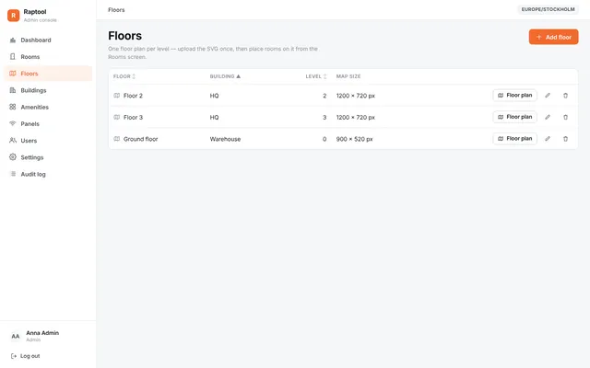Image resolution: width=590 pixels, height=368 pixels.
Task: Edit Ground floor with pencil icon
Action: coord(548,139)
